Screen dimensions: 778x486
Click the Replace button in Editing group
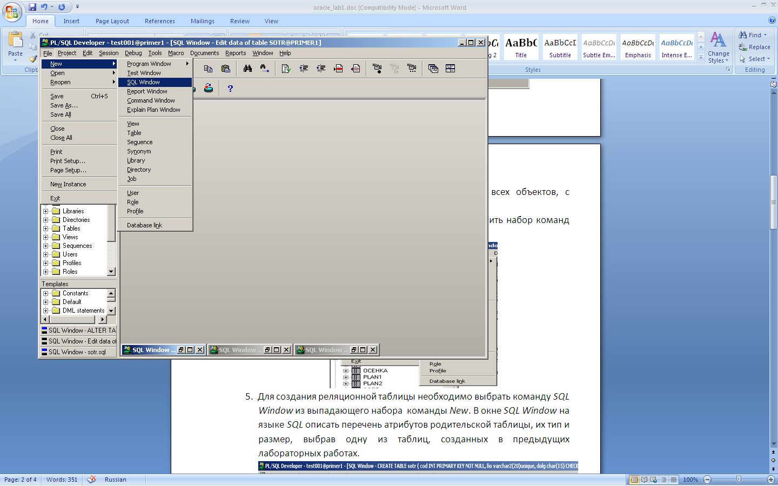pos(754,47)
